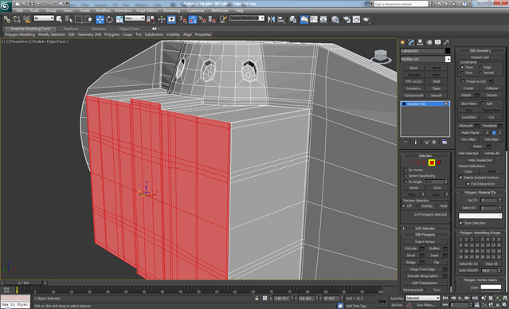Switch to the Utilities hammer tab
Image resolution: width=509 pixels, height=309 pixels.
[x=447, y=42]
